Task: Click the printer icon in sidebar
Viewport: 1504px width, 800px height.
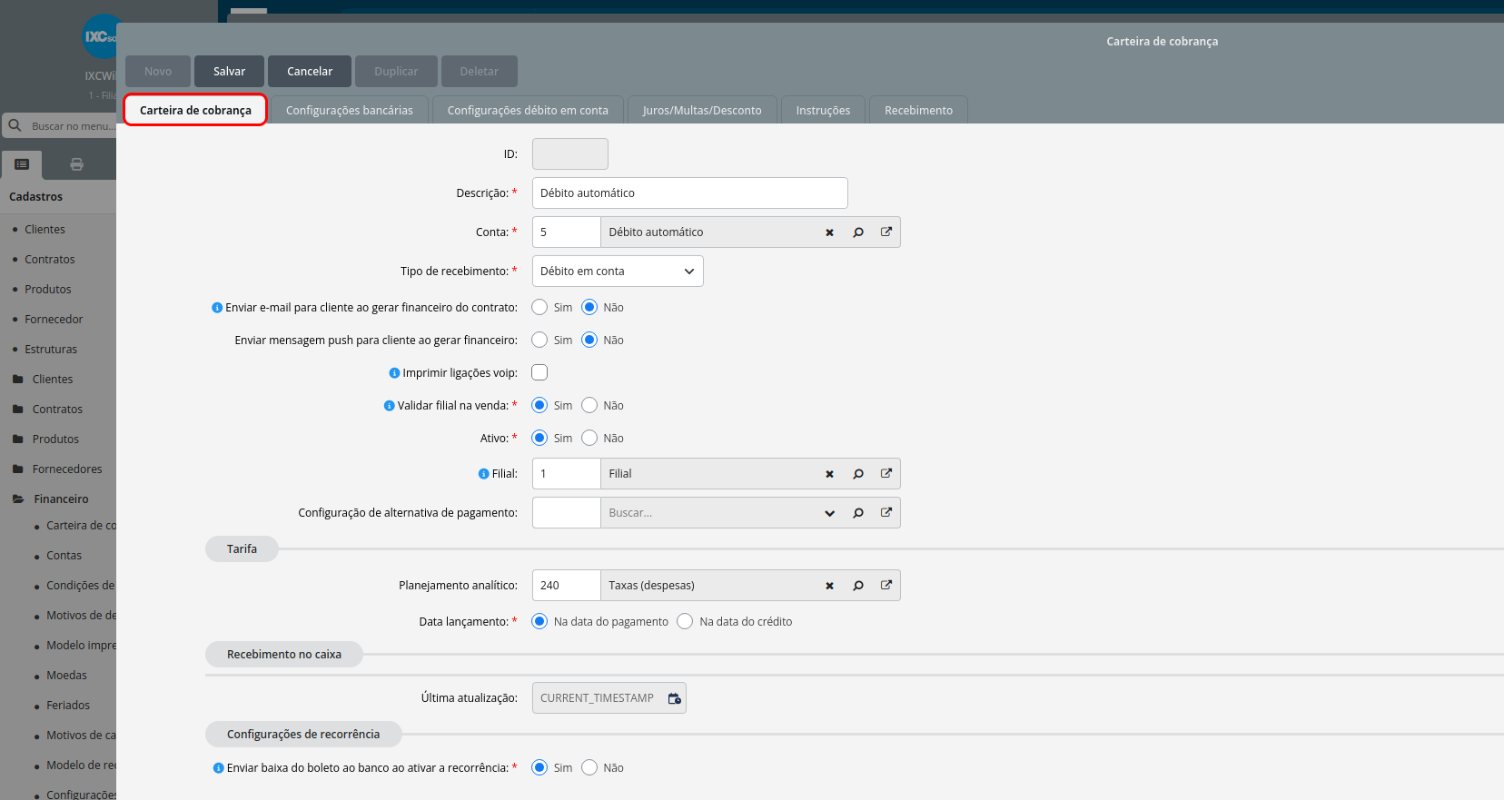Action: (x=76, y=164)
